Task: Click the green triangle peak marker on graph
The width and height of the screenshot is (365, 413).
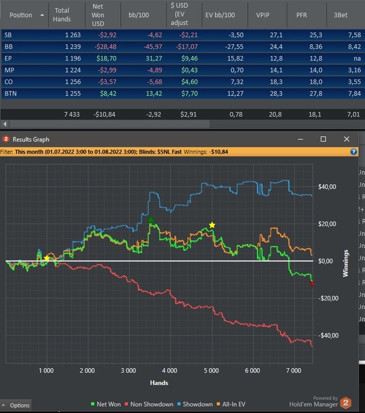Action: pos(151,220)
